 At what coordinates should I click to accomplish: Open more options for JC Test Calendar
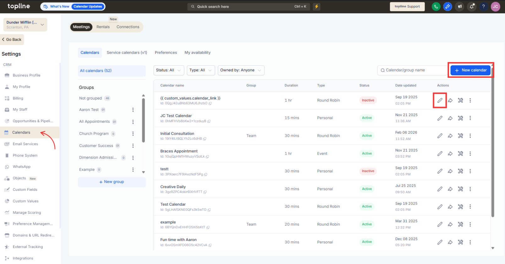point(470,118)
